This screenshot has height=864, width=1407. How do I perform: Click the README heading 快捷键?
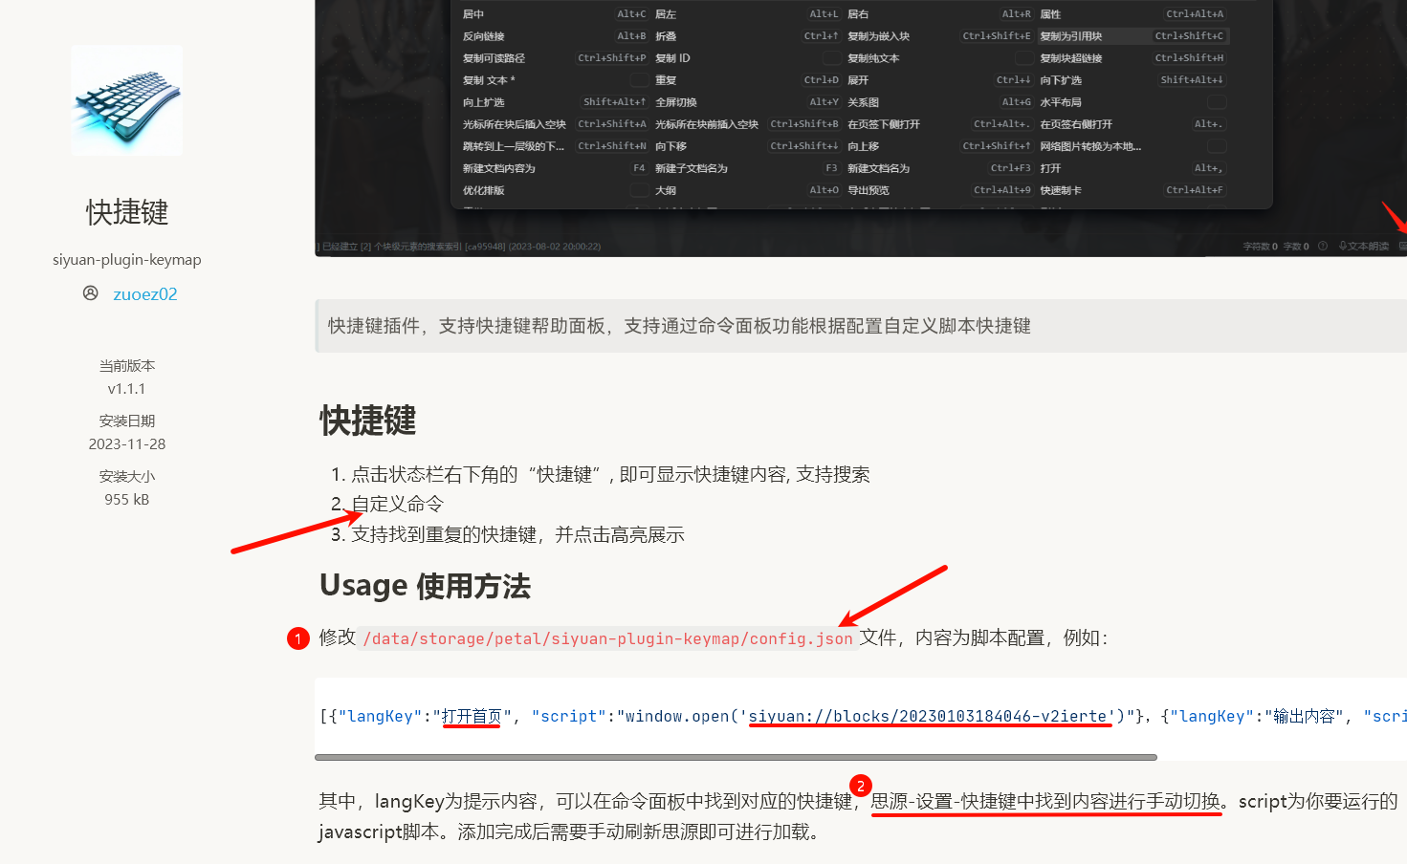pos(368,421)
